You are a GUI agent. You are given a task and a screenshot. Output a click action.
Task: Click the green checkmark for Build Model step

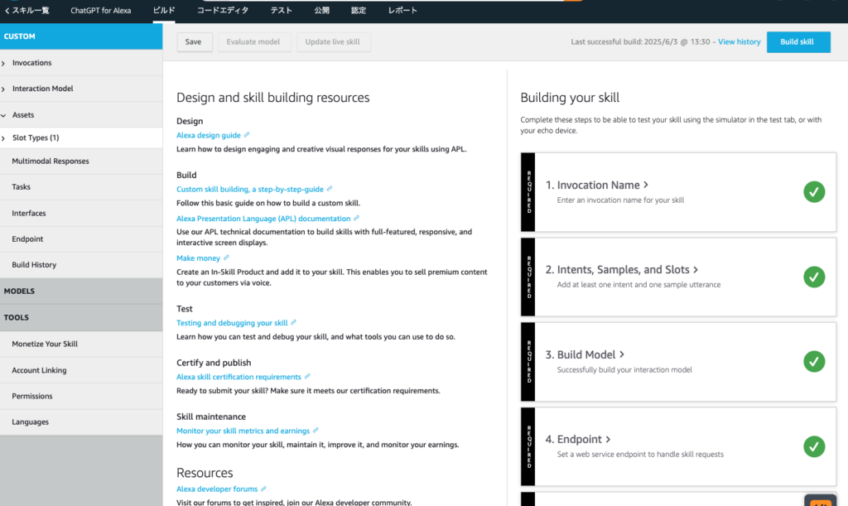(814, 362)
